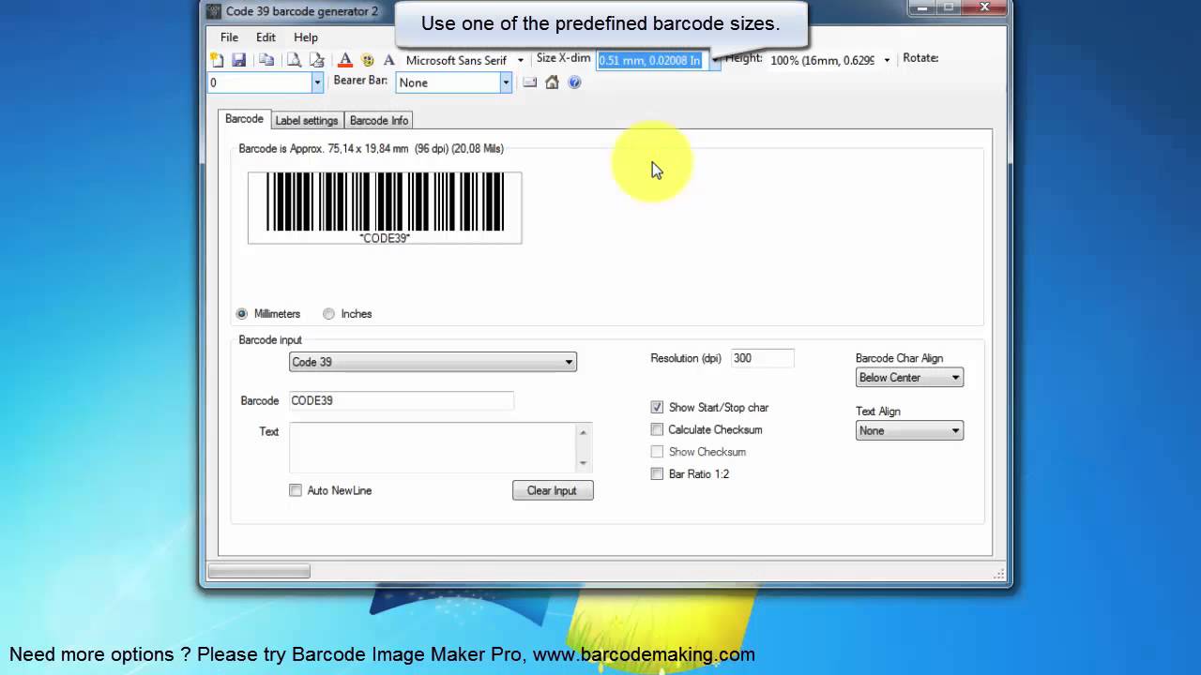Click the horizontal scrollbar at window bottom
This screenshot has width=1201, height=675.
pos(259,571)
